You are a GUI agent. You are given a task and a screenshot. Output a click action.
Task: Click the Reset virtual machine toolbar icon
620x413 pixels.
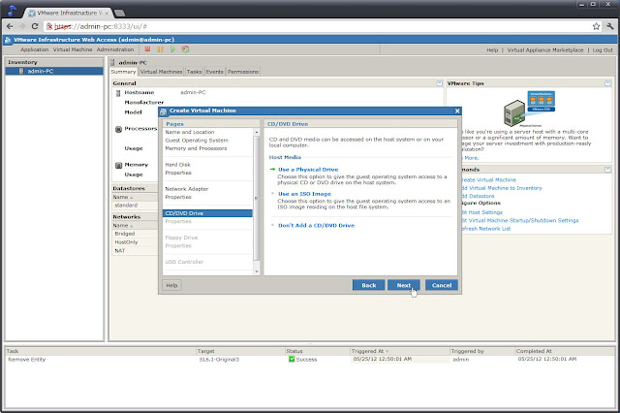pos(185,49)
